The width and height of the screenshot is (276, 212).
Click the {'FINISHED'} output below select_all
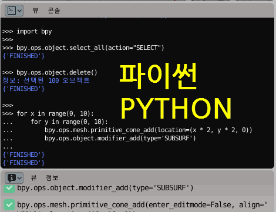tap(23, 56)
